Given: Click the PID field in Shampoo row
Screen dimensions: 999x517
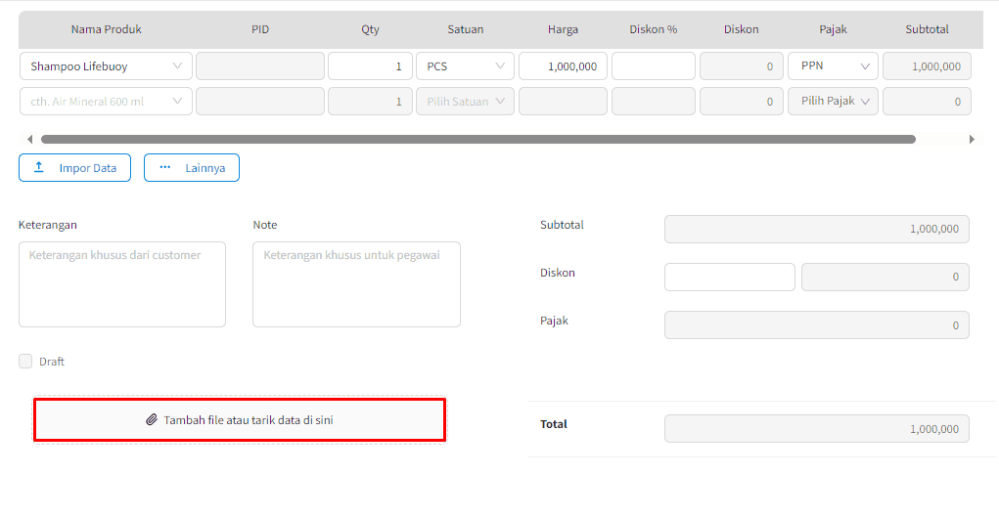Looking at the screenshot, I should (260, 66).
